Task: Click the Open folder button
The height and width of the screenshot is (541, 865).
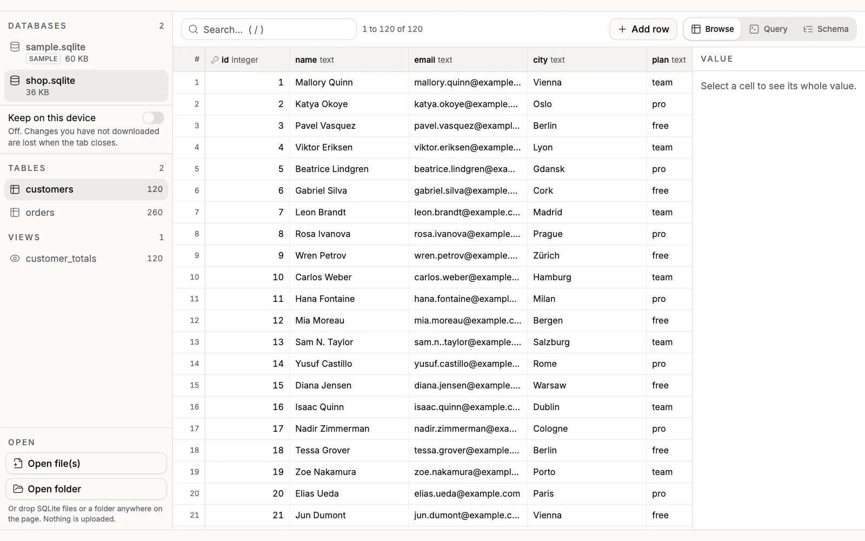Action: pyautogui.click(x=86, y=489)
